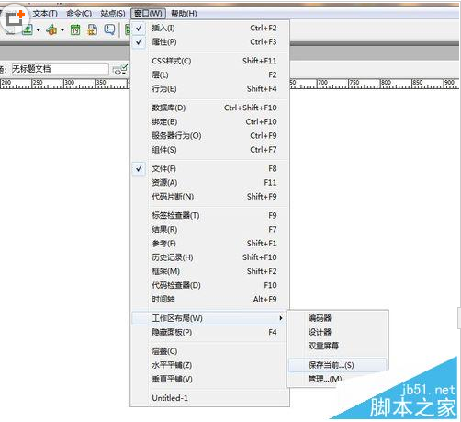
Task: Open the 文本(T) menu
Action: [45, 14]
